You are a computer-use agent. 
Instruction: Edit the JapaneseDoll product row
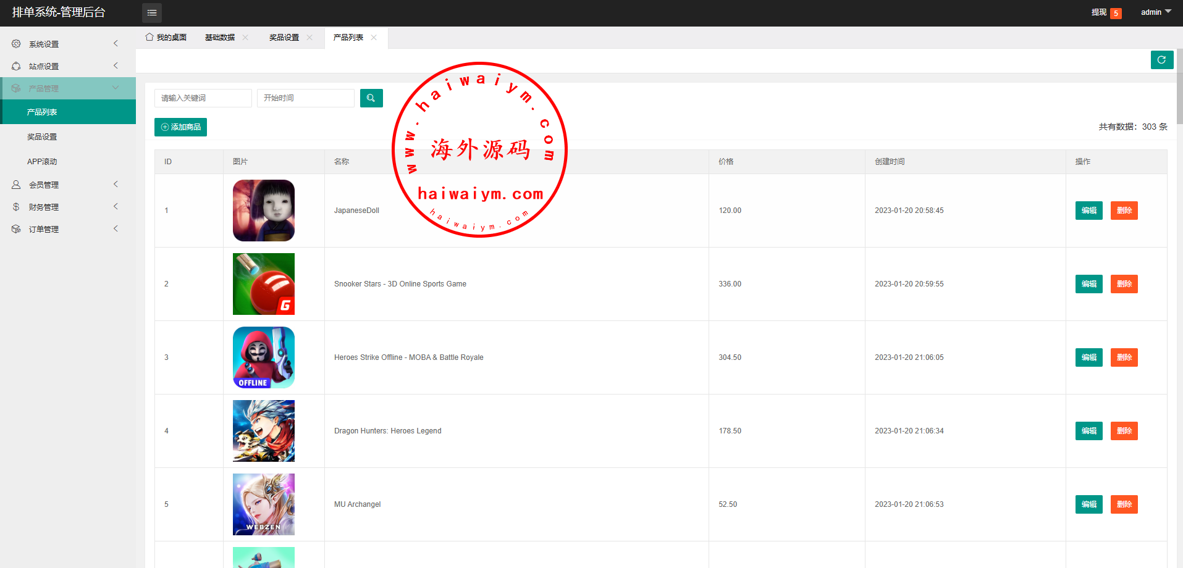1088,211
